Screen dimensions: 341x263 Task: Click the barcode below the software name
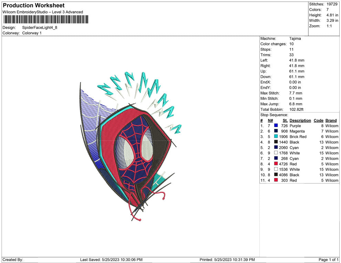[46, 19]
